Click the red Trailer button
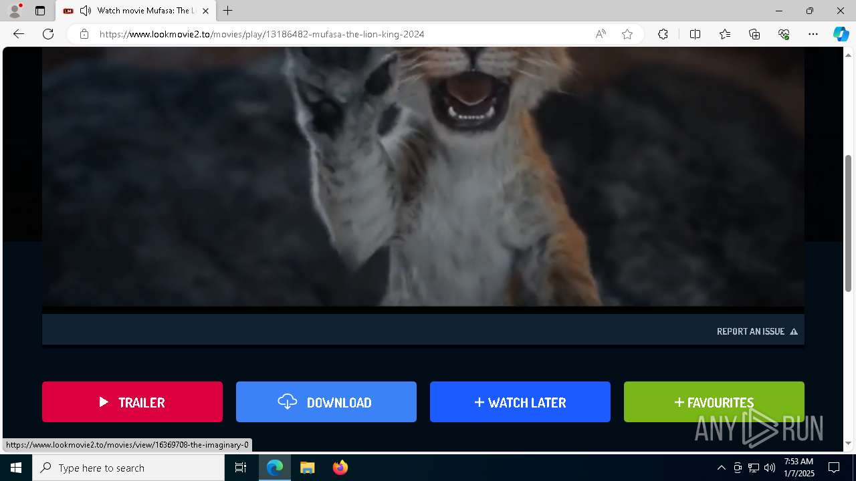Viewport: 856px width, 481px height. pos(132,402)
